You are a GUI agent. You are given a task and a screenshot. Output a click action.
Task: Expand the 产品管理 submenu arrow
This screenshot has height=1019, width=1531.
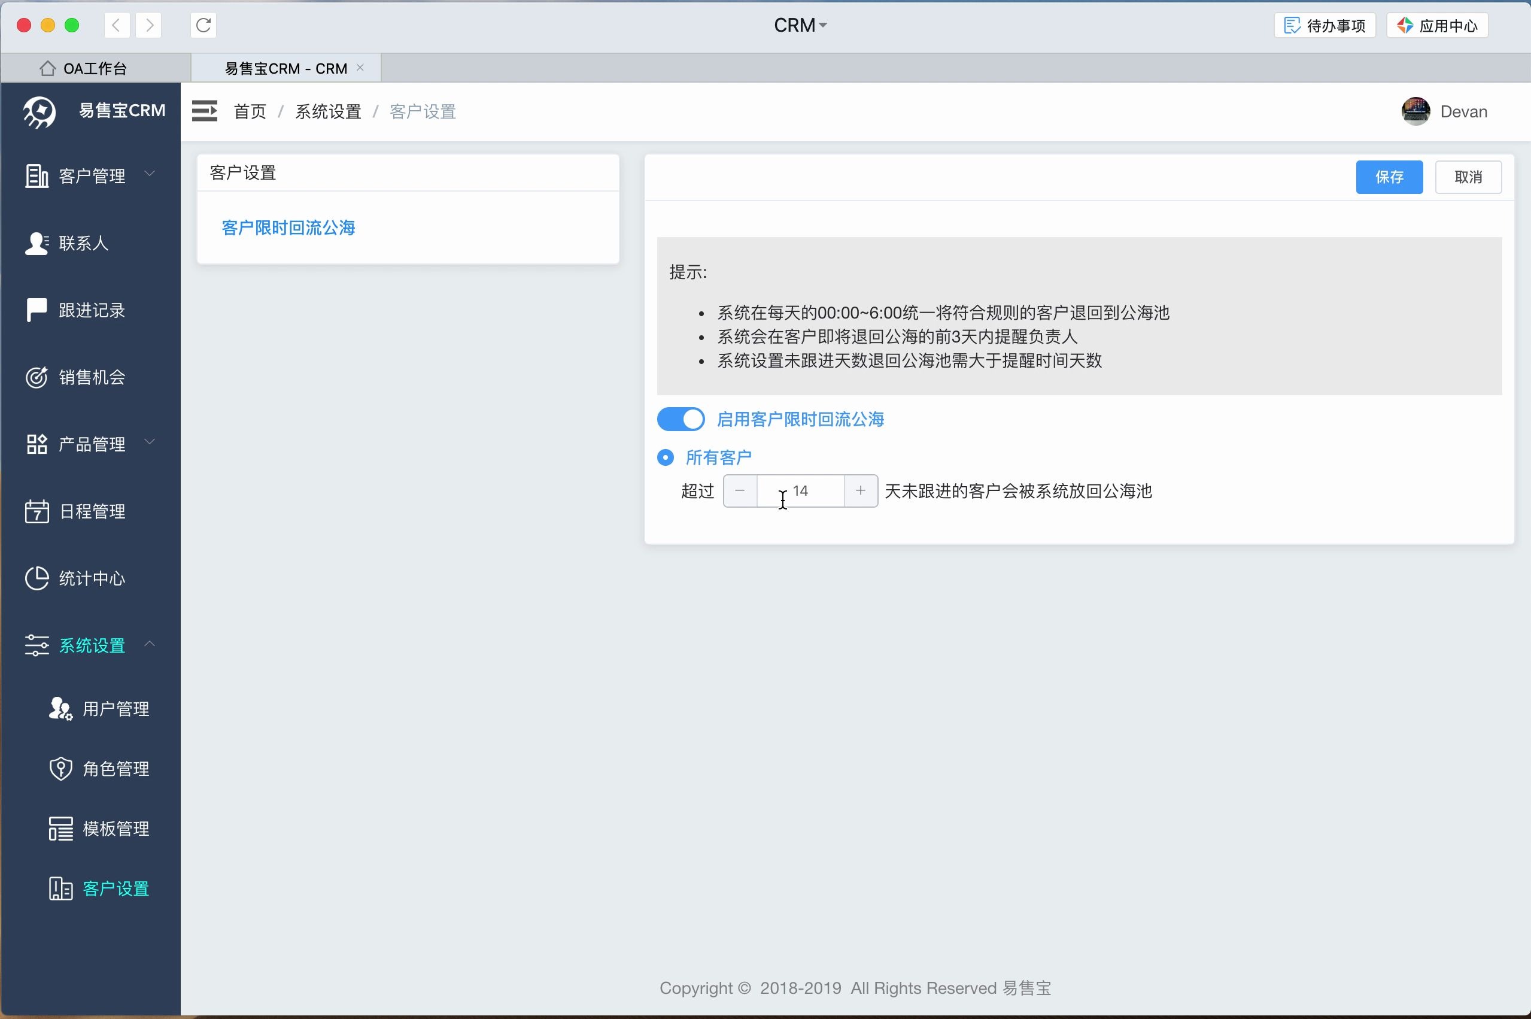(x=150, y=442)
